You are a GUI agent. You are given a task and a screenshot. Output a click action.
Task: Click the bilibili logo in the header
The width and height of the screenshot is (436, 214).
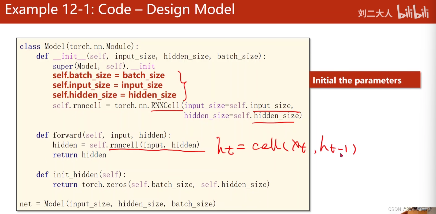pyautogui.click(x=413, y=12)
